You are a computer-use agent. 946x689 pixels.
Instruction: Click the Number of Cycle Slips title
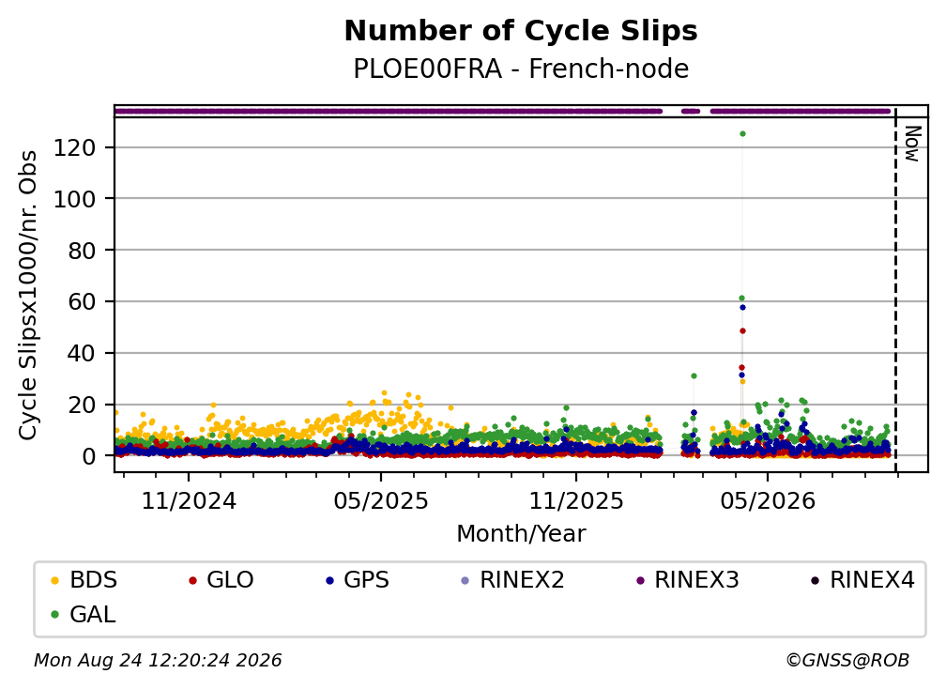tap(521, 31)
